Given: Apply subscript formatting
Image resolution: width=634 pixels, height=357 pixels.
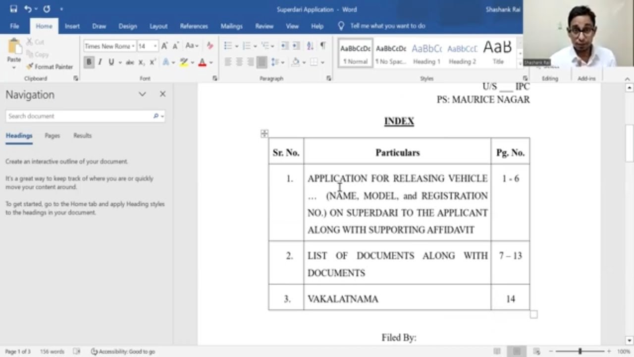Looking at the screenshot, I should pos(141,62).
